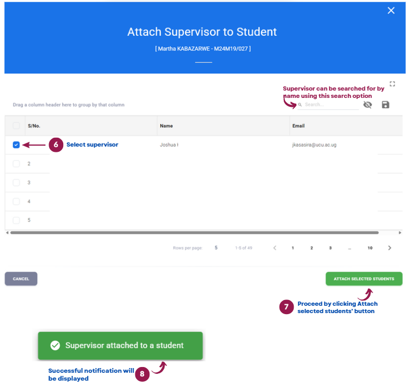Click the save floppy disk icon
This screenshot has height=389, width=417.
click(x=385, y=105)
